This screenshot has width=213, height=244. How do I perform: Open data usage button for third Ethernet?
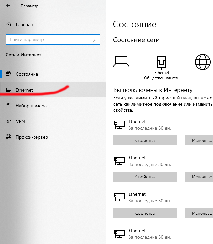pyautogui.click(x=199, y=213)
